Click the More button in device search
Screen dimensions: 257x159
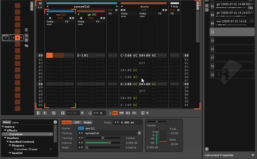coord(7,122)
